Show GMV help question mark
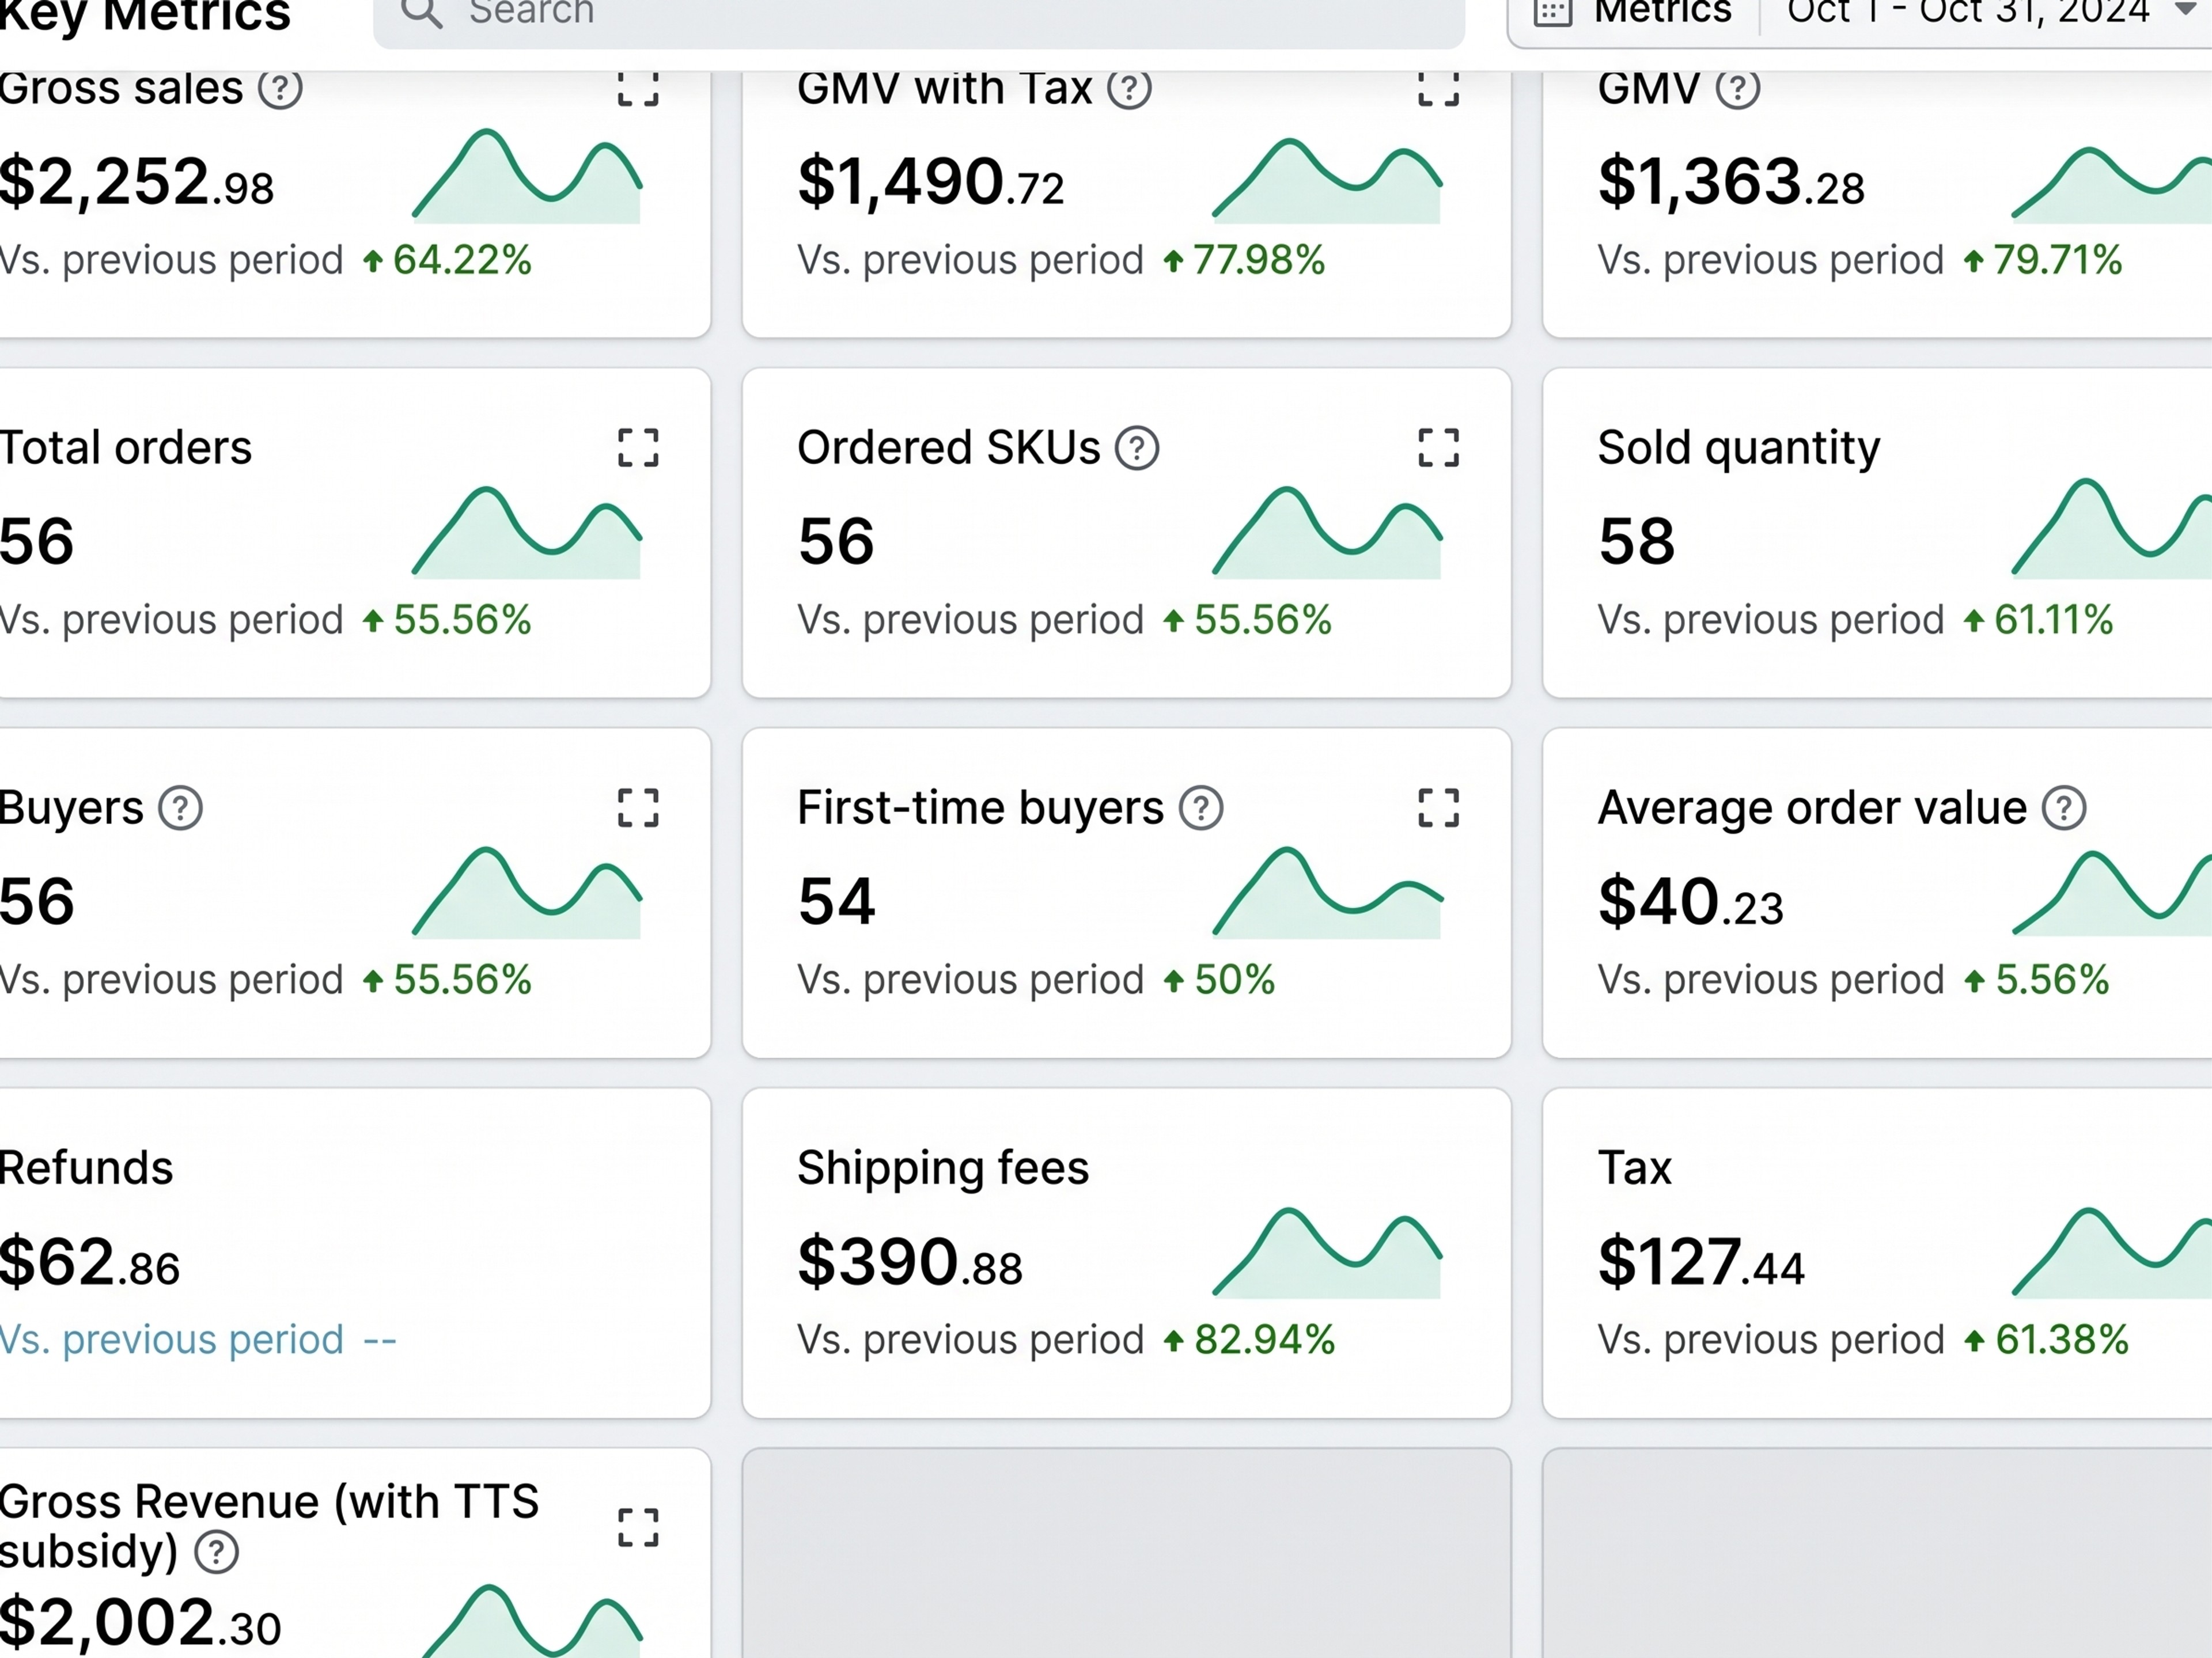2212x1658 pixels. 1738,88
